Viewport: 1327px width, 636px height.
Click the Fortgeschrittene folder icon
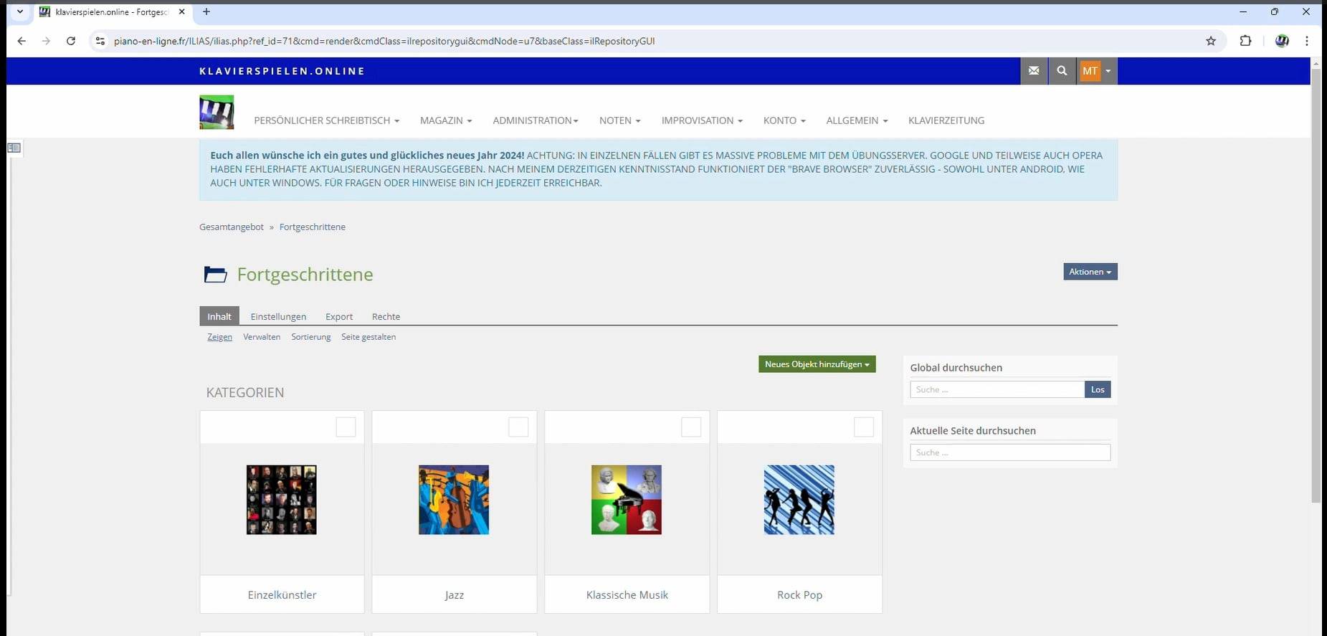coord(215,275)
